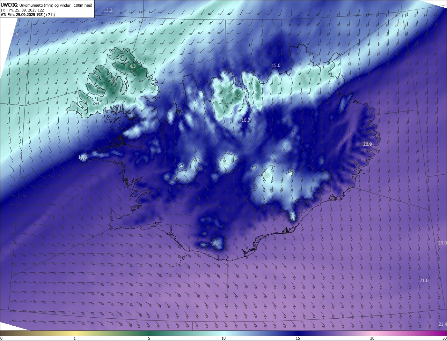Click the 0 tick on the color scale

(1, 338)
